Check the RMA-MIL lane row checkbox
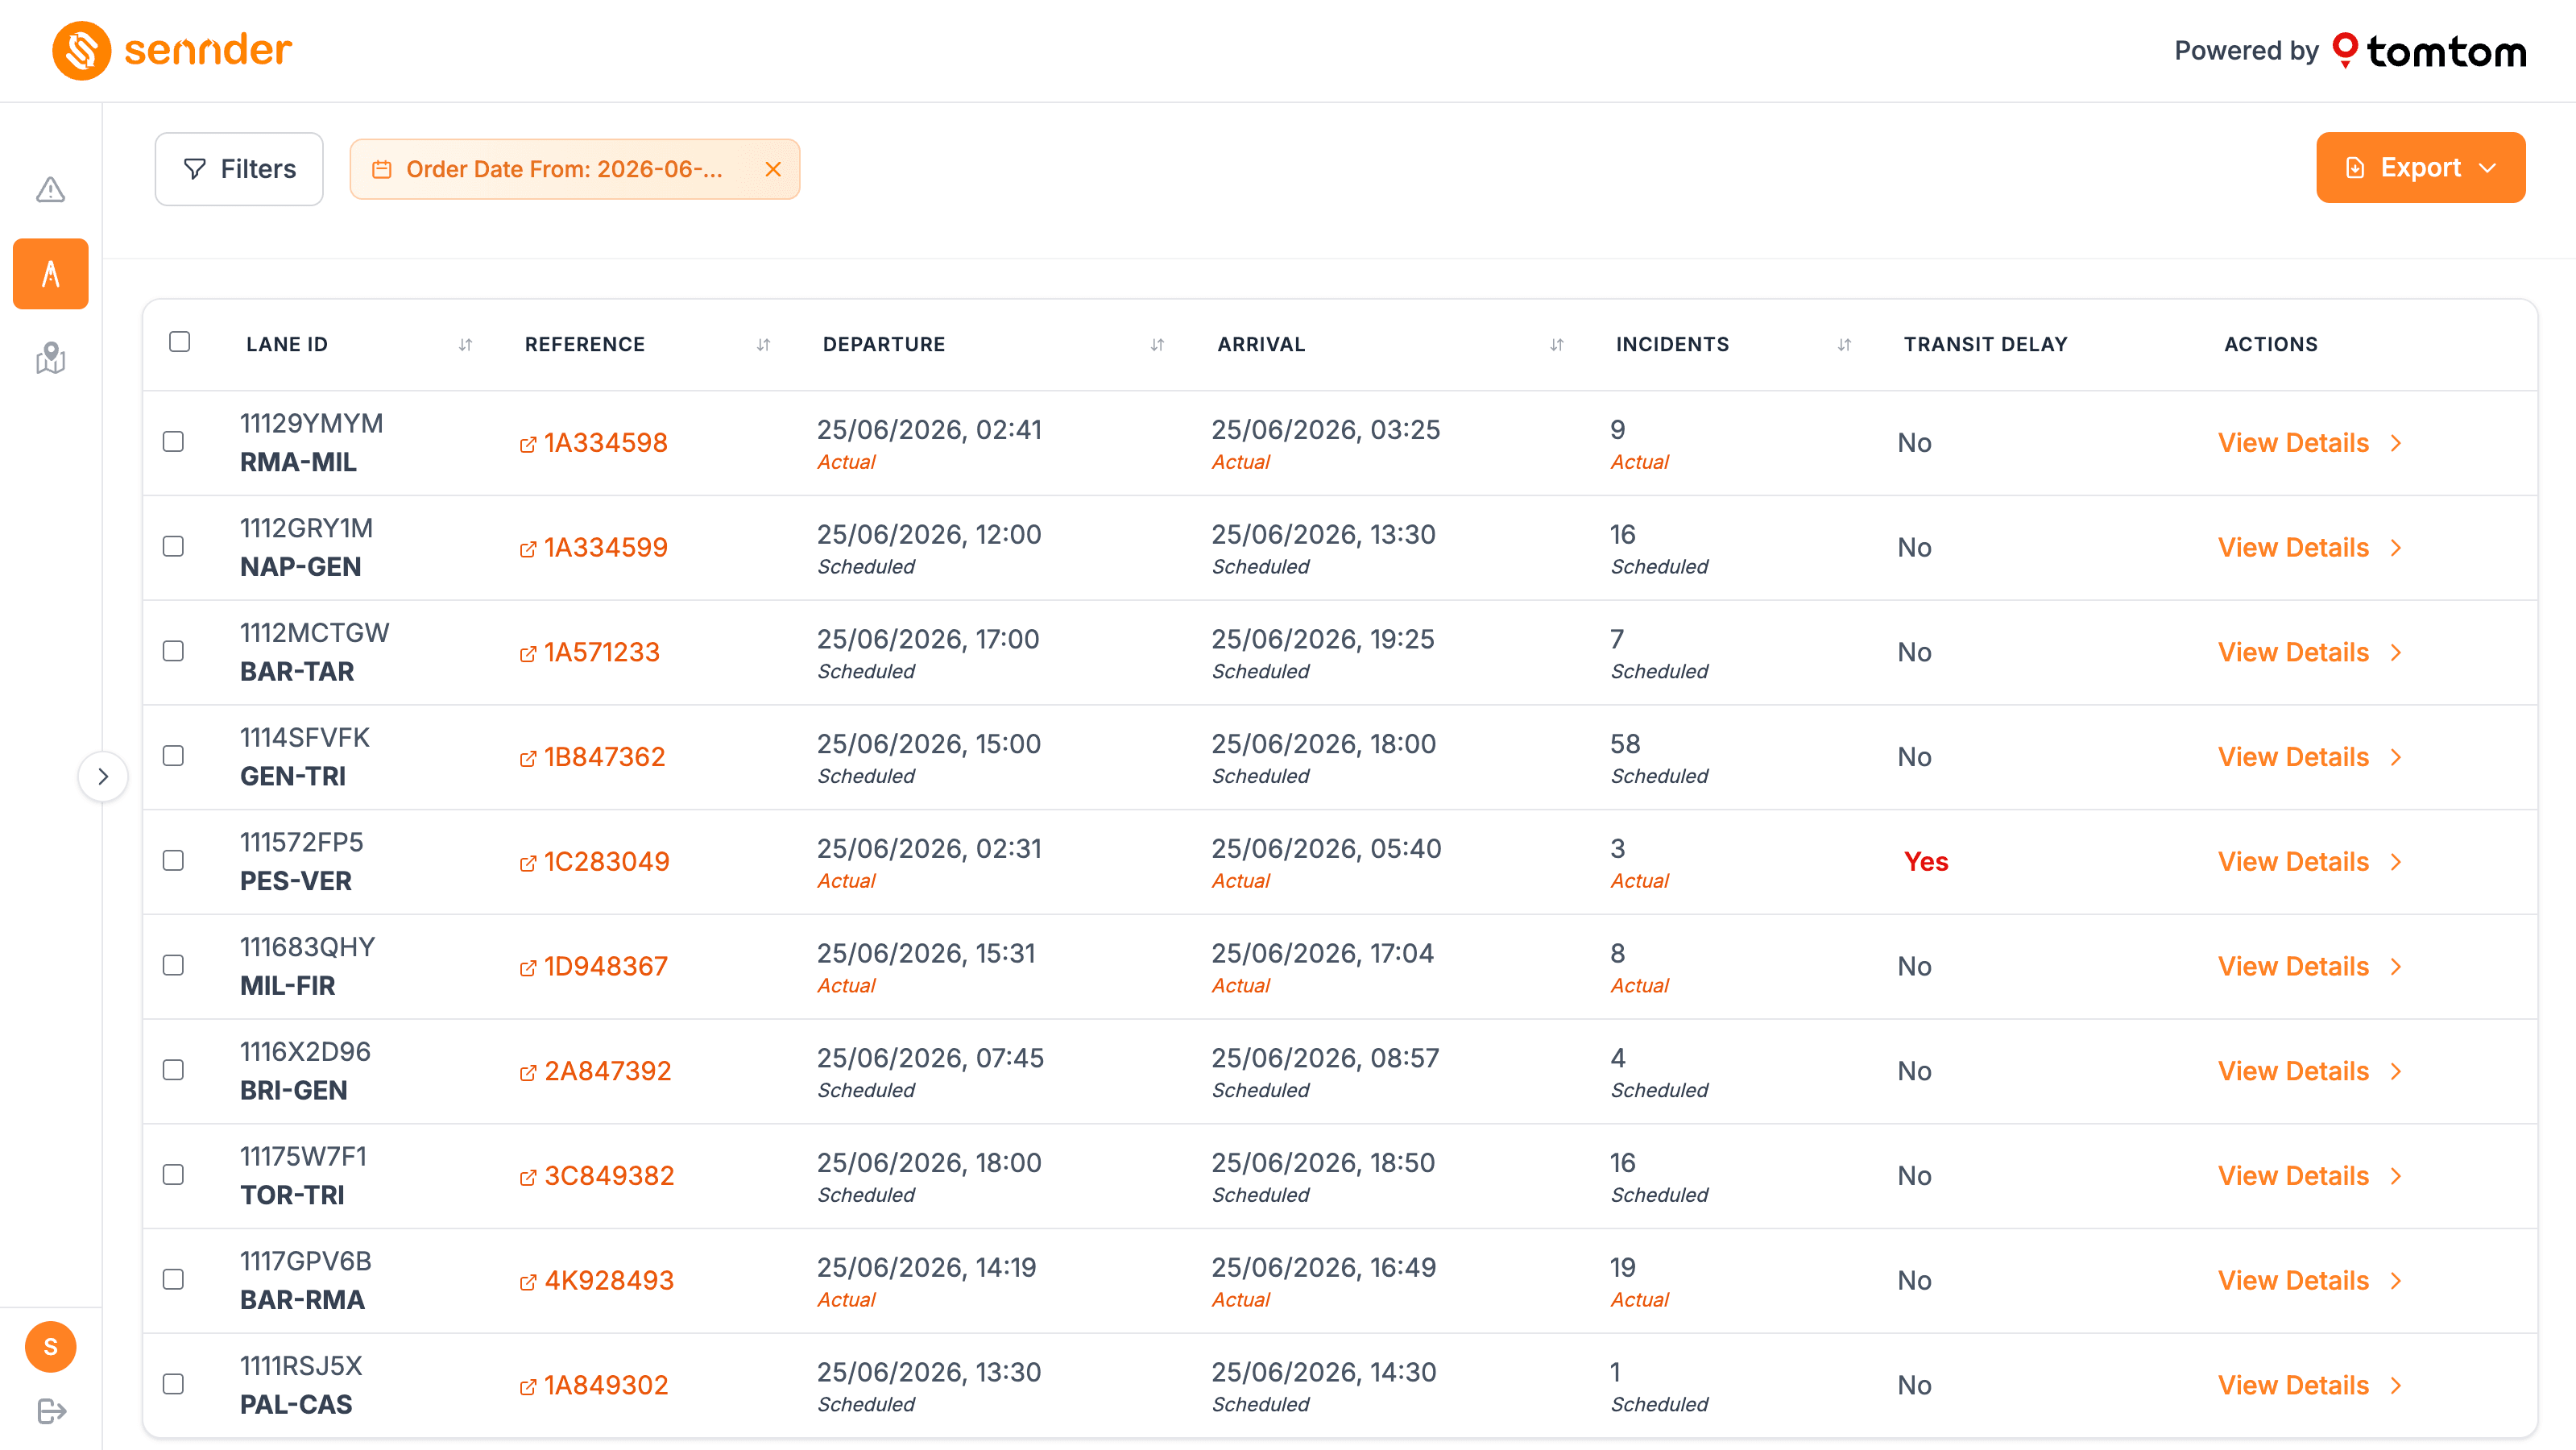 point(174,442)
